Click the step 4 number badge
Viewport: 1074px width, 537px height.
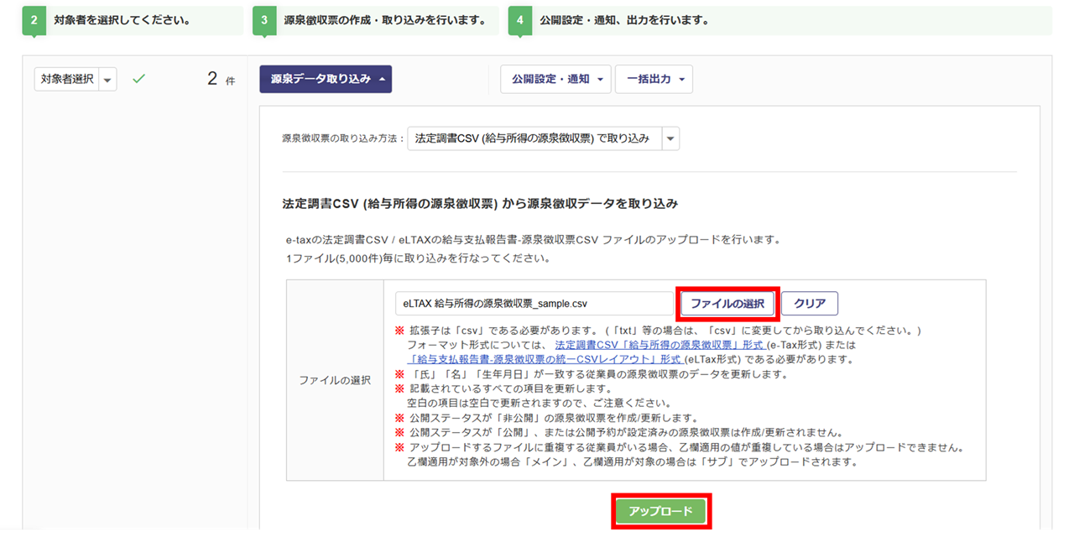[519, 21]
